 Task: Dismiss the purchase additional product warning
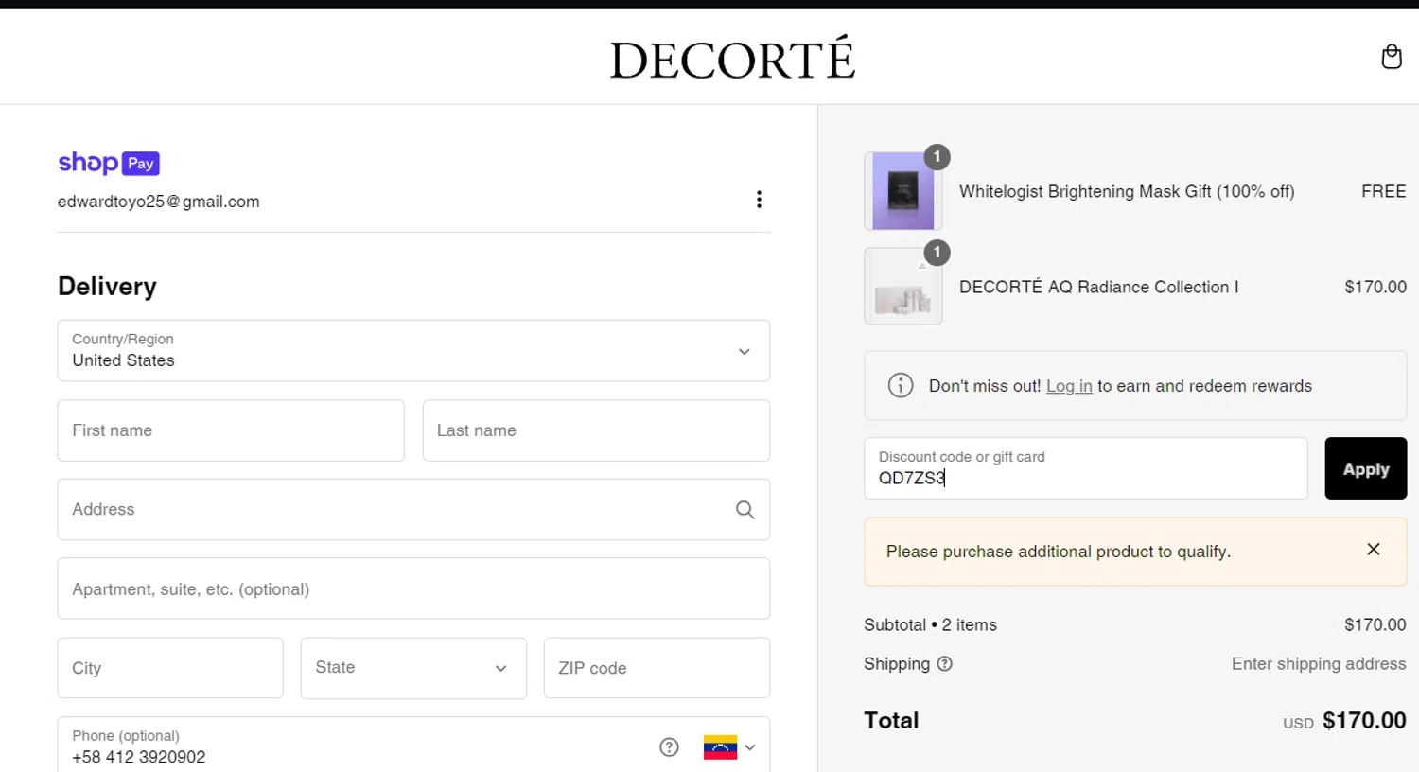(1373, 550)
